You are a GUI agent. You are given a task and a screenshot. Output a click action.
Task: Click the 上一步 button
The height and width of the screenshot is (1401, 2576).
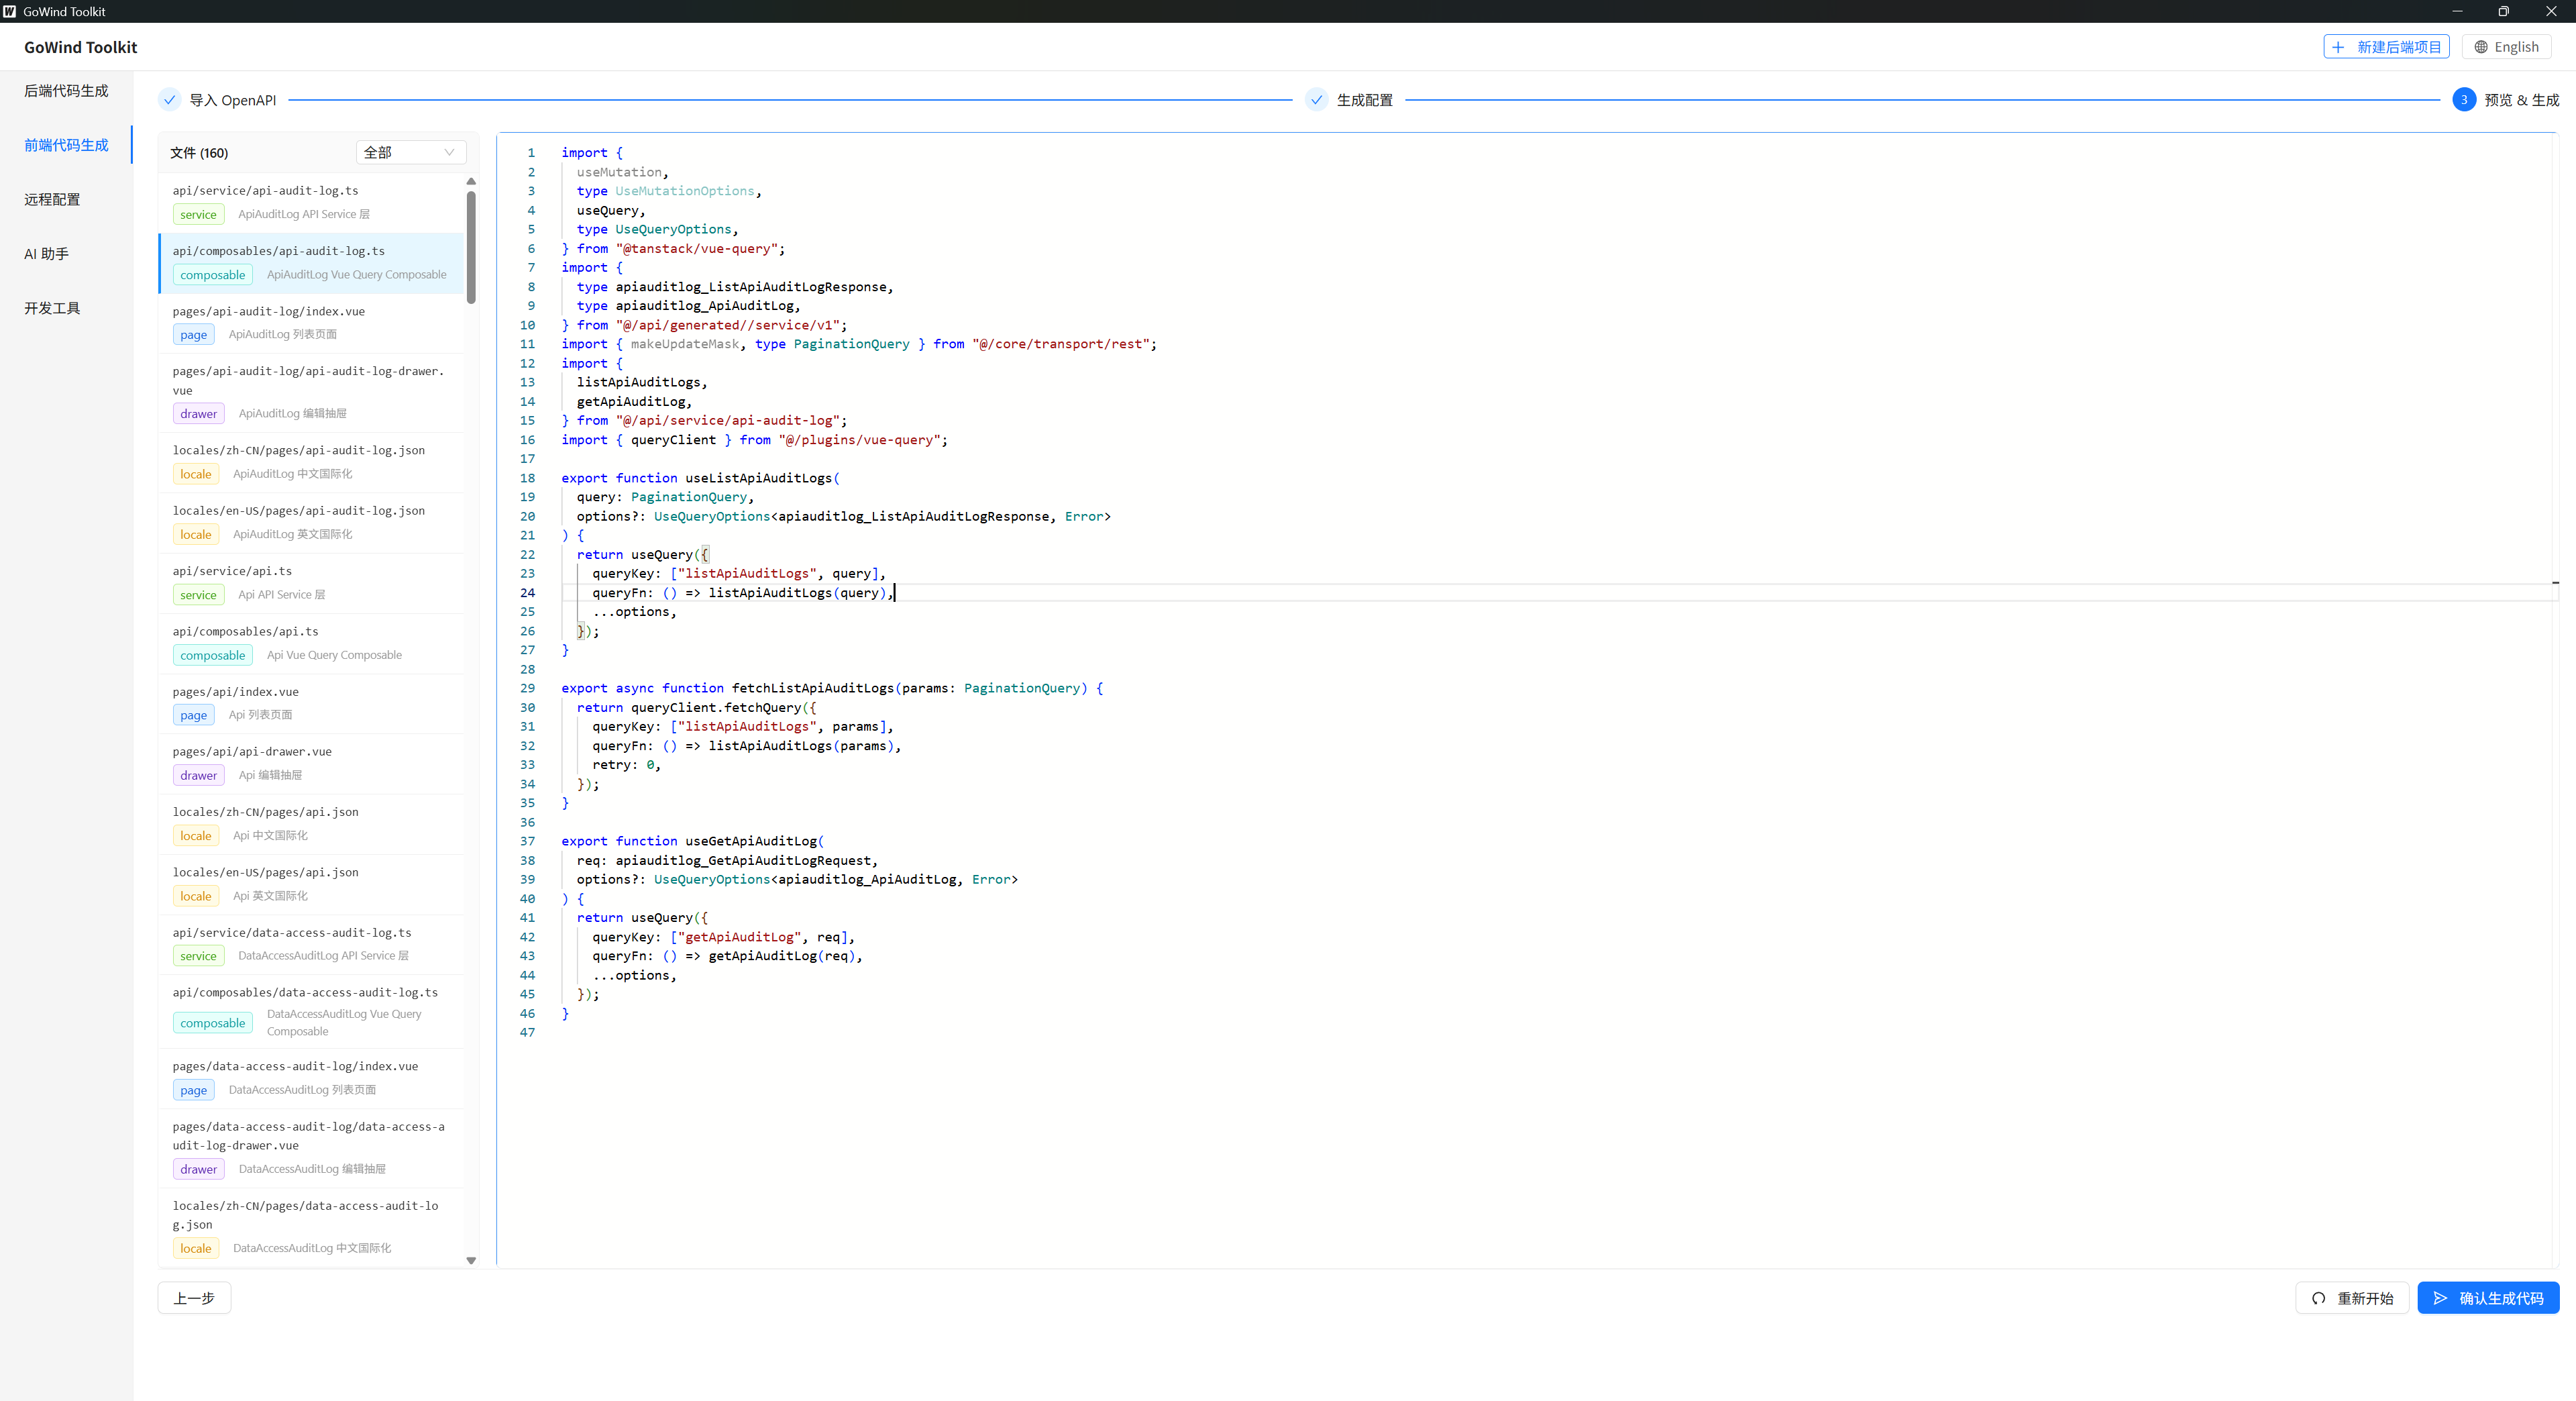point(194,1298)
